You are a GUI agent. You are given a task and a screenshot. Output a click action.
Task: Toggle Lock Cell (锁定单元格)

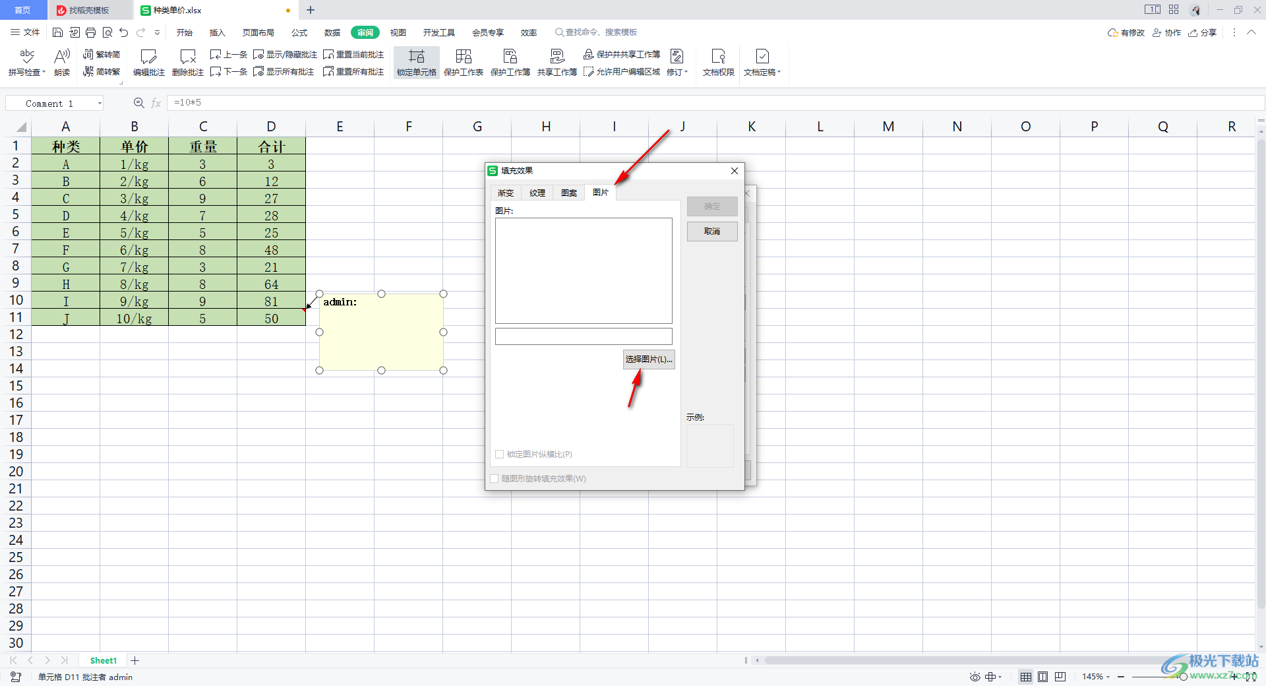(x=417, y=63)
